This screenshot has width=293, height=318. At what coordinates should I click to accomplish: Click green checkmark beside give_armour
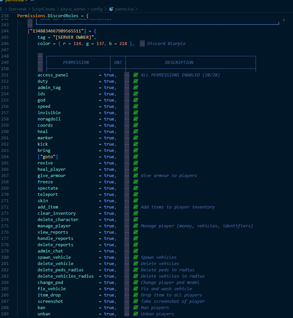coord(136,176)
